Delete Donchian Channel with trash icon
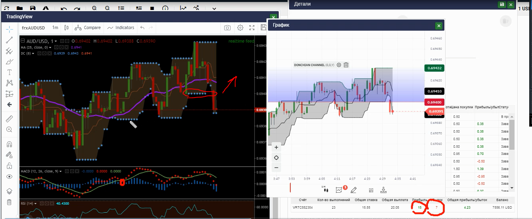This screenshot has height=219, width=532. tap(346, 65)
